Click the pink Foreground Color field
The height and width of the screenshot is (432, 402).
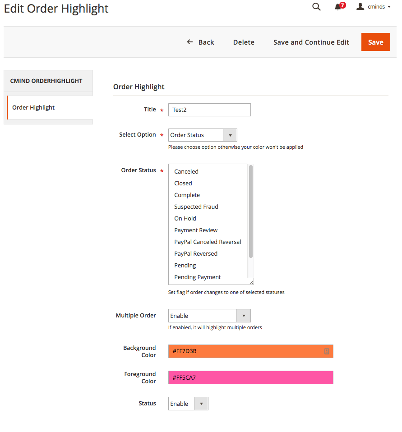(250, 377)
